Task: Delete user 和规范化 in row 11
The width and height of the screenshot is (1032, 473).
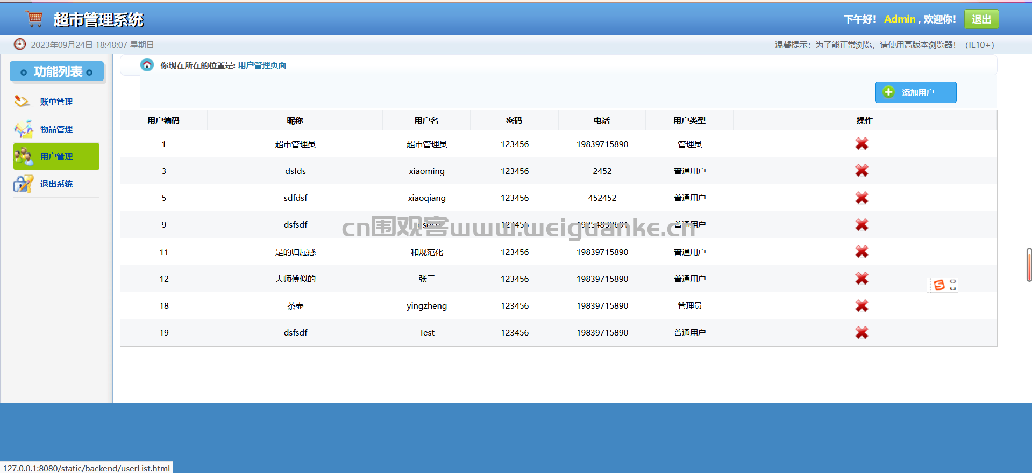Action: [x=862, y=252]
